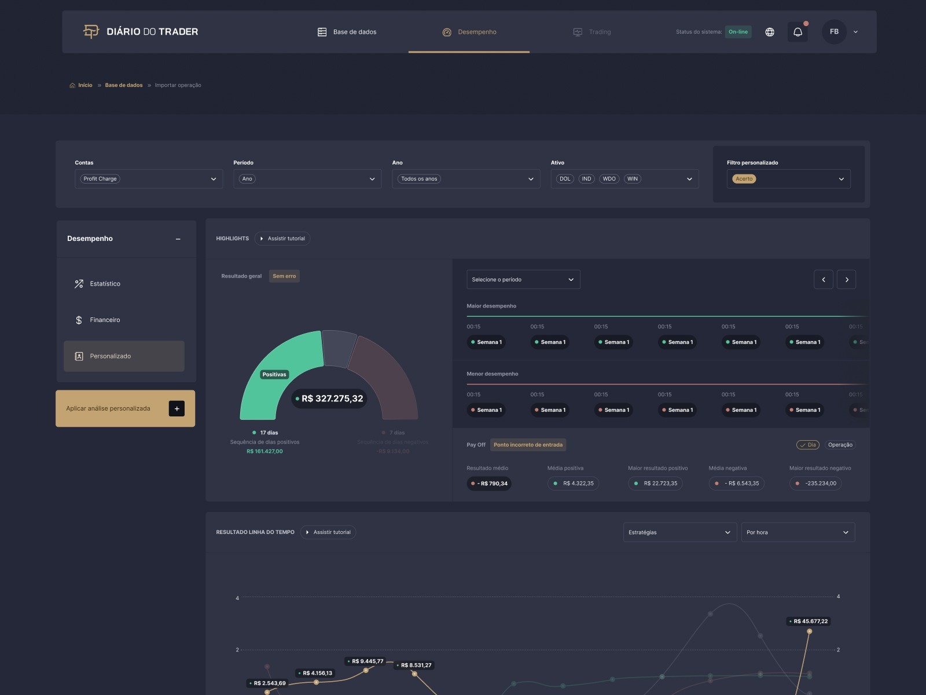This screenshot has height=695, width=926.
Task: Go to next period with right arrow
Action: tap(847, 279)
